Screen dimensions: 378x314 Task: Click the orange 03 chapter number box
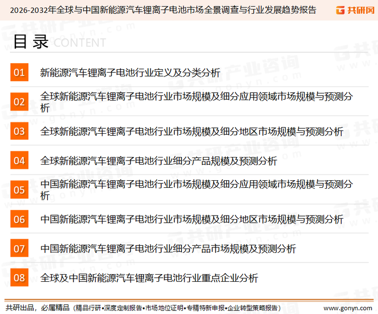[19, 131]
